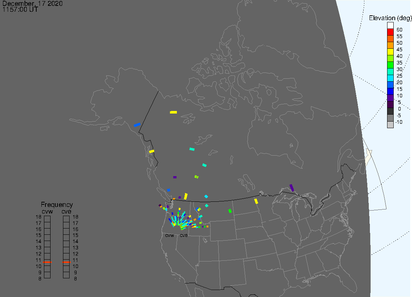Click the cve frequency scale column
412x297 pixels.
66,247
